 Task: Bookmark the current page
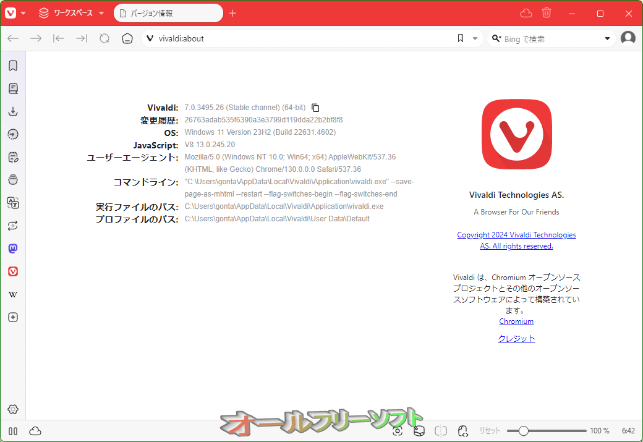click(x=460, y=38)
